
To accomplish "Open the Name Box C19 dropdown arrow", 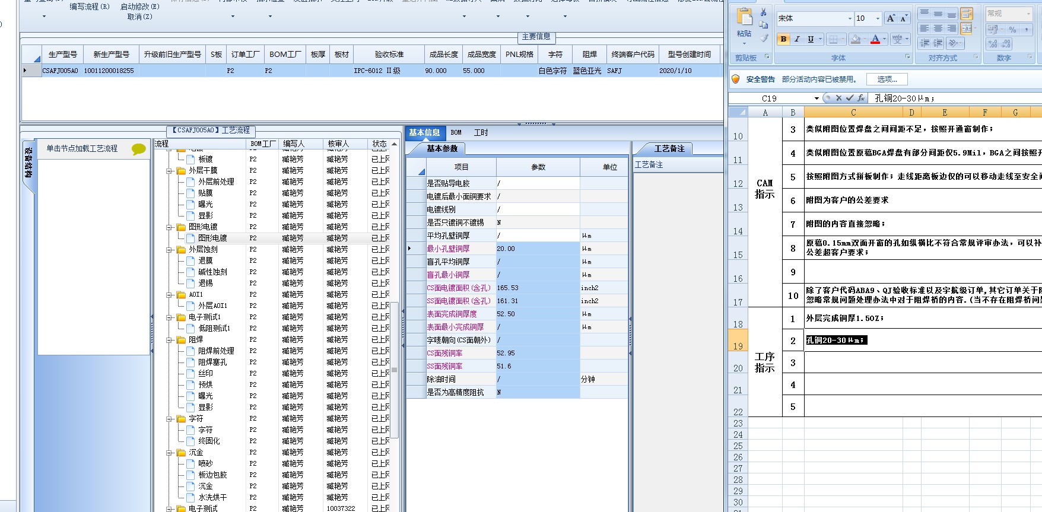I will (x=817, y=98).
